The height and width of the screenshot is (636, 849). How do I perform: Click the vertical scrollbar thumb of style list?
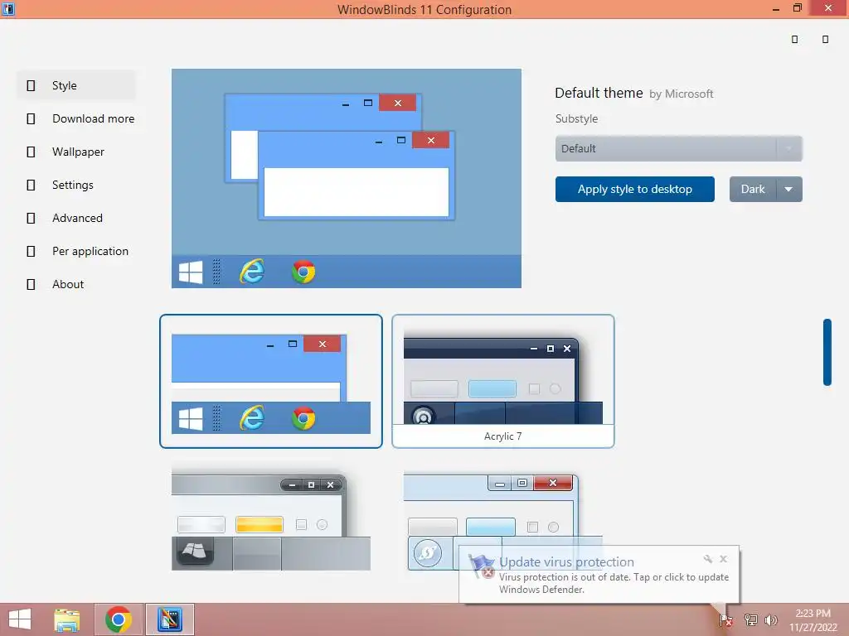click(x=827, y=352)
